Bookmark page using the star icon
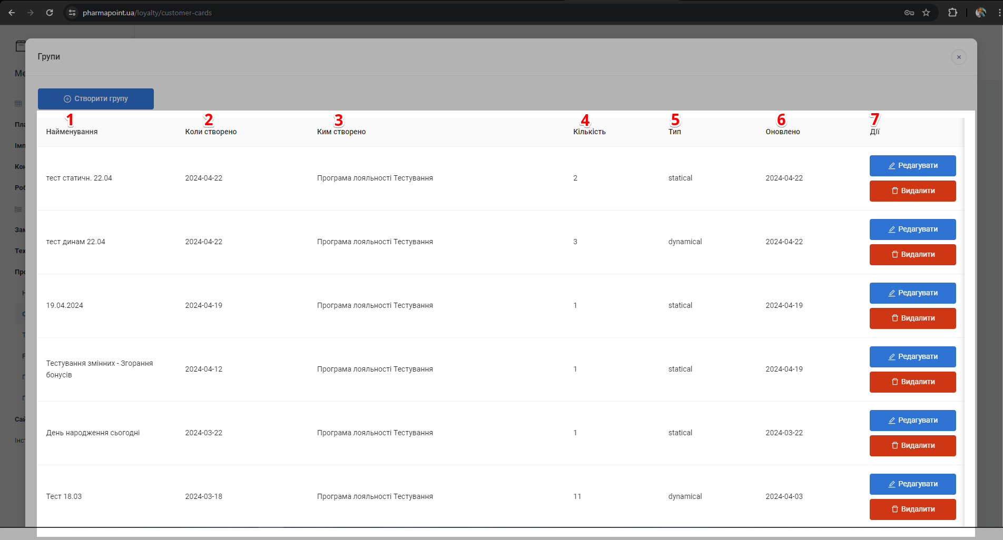The width and height of the screenshot is (1003, 540). [926, 13]
